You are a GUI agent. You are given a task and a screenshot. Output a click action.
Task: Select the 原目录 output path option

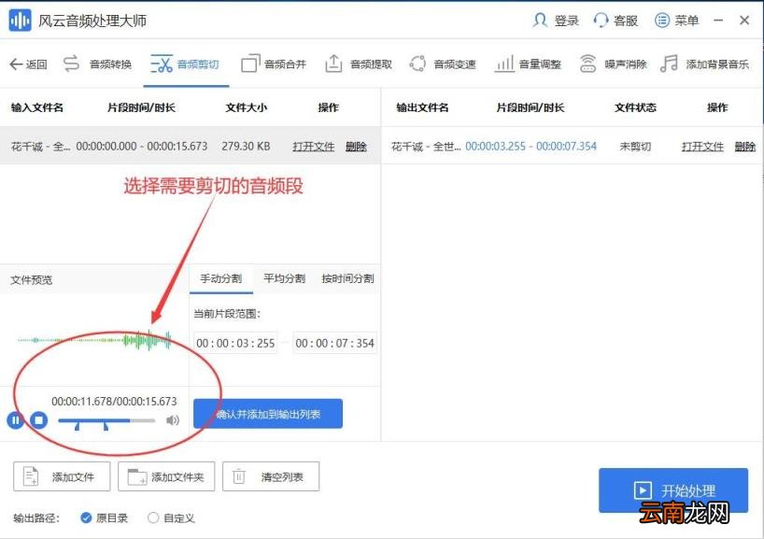pos(105,518)
